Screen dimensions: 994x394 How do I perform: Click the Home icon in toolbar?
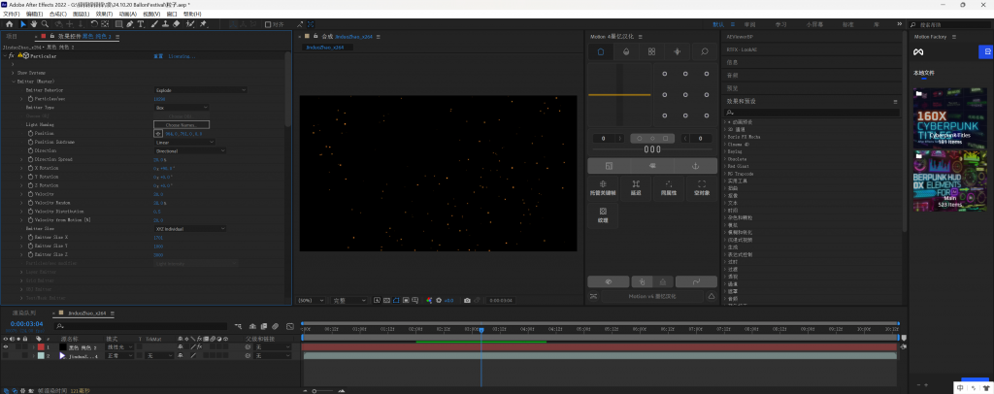[9, 24]
